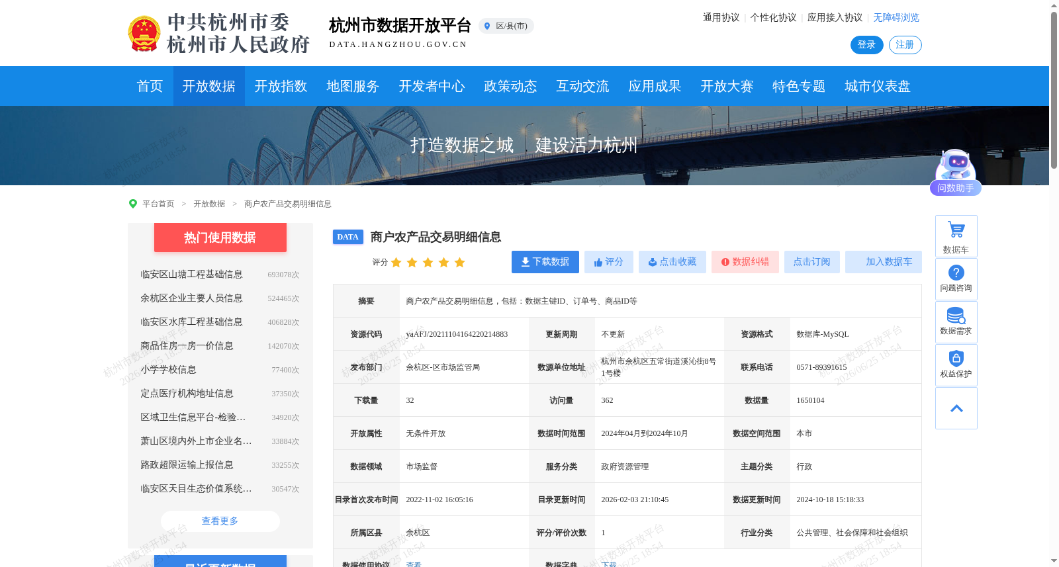Open the 开放指数 nav tab

[281, 86]
